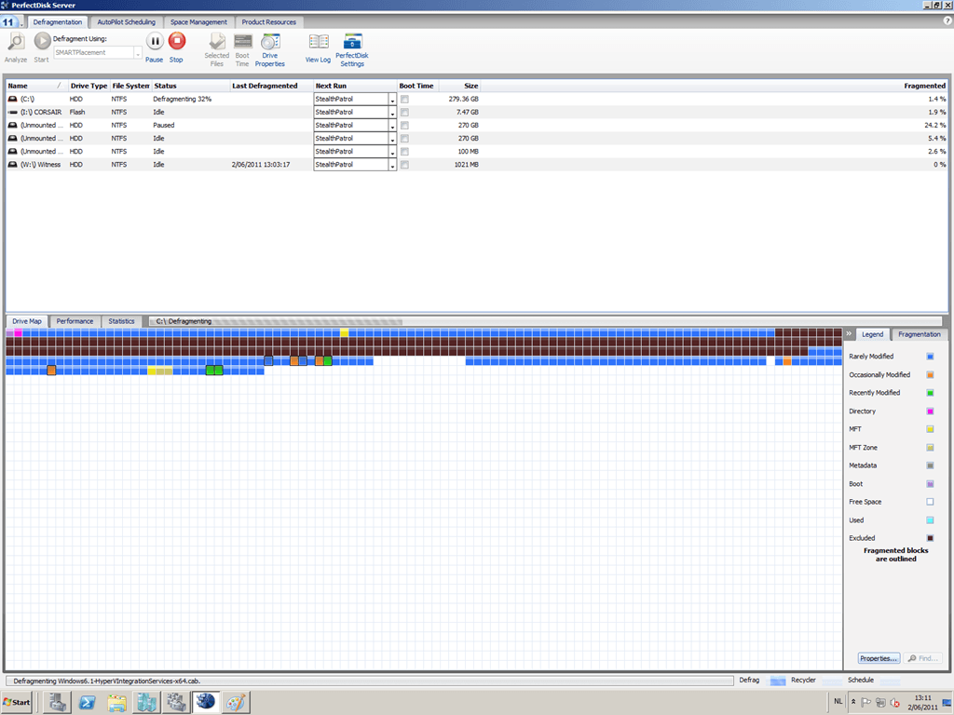Sort drive list by Name column header
The width and height of the screenshot is (954, 715).
coord(35,86)
